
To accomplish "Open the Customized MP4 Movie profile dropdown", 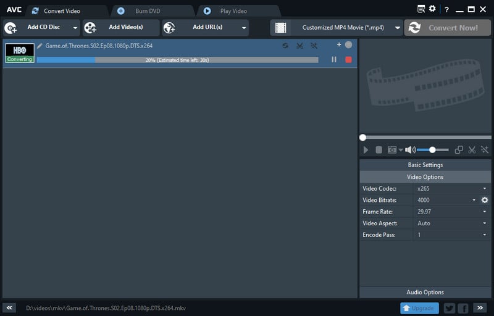I will click(x=398, y=28).
